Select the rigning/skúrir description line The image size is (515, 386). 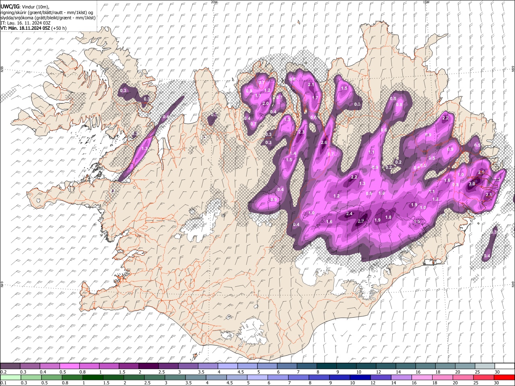pos(46,12)
